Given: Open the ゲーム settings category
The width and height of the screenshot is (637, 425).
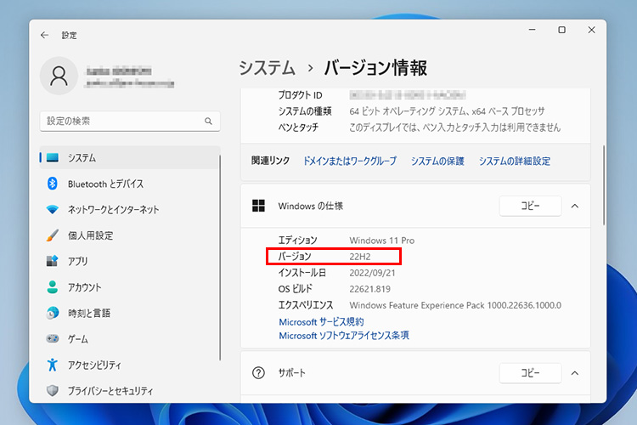Looking at the screenshot, I should pyautogui.click(x=77, y=339).
